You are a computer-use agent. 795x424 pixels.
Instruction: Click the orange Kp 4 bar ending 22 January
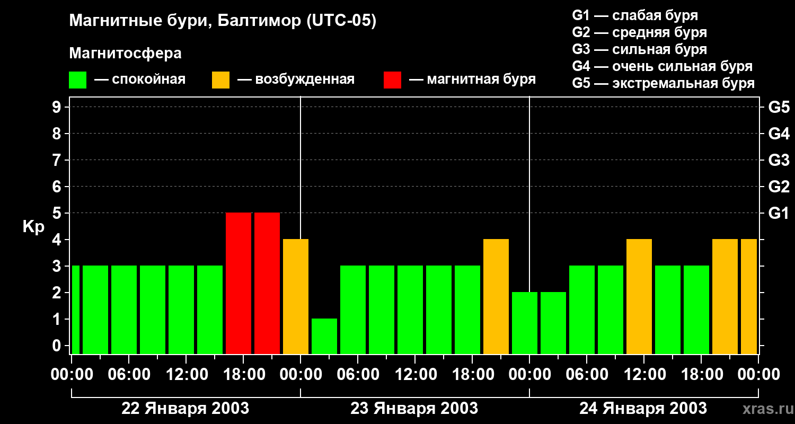pos(296,297)
